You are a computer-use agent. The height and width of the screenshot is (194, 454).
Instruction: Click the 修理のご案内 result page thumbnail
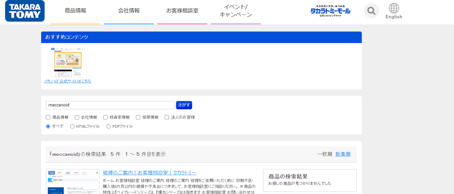(73, 182)
